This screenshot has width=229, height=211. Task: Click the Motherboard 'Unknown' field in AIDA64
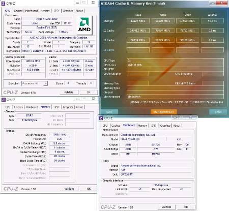point(175,97)
